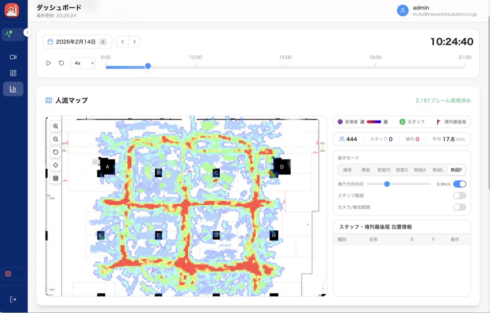This screenshot has width=490, height=313.
Task: Click the crosshair center-map icon
Action: tap(56, 165)
